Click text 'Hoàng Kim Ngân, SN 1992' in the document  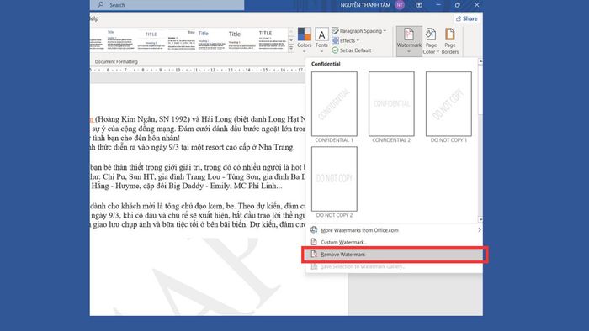[x=143, y=119]
